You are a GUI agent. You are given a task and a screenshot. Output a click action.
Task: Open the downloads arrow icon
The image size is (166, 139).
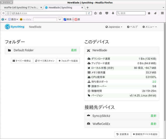tap(113, 13)
